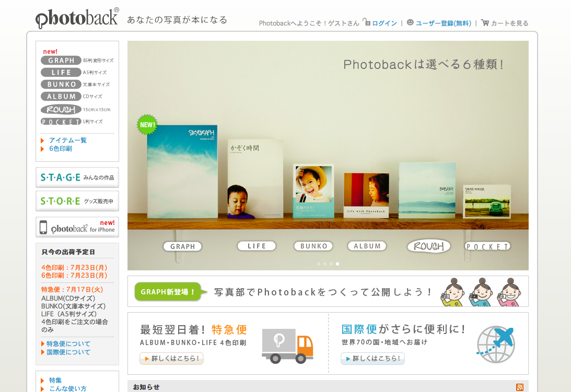Screen dimensions: 571x392
Task: Open Photoback for iPhone banner
Action: 77,227
